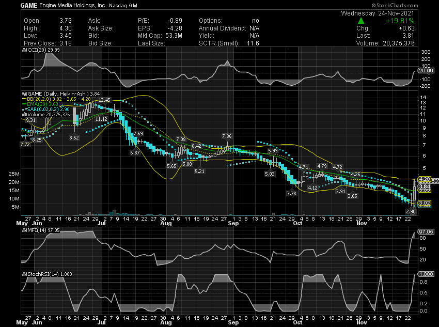
Task: Click the Nasdaq GM exchange label
Action: point(123,6)
